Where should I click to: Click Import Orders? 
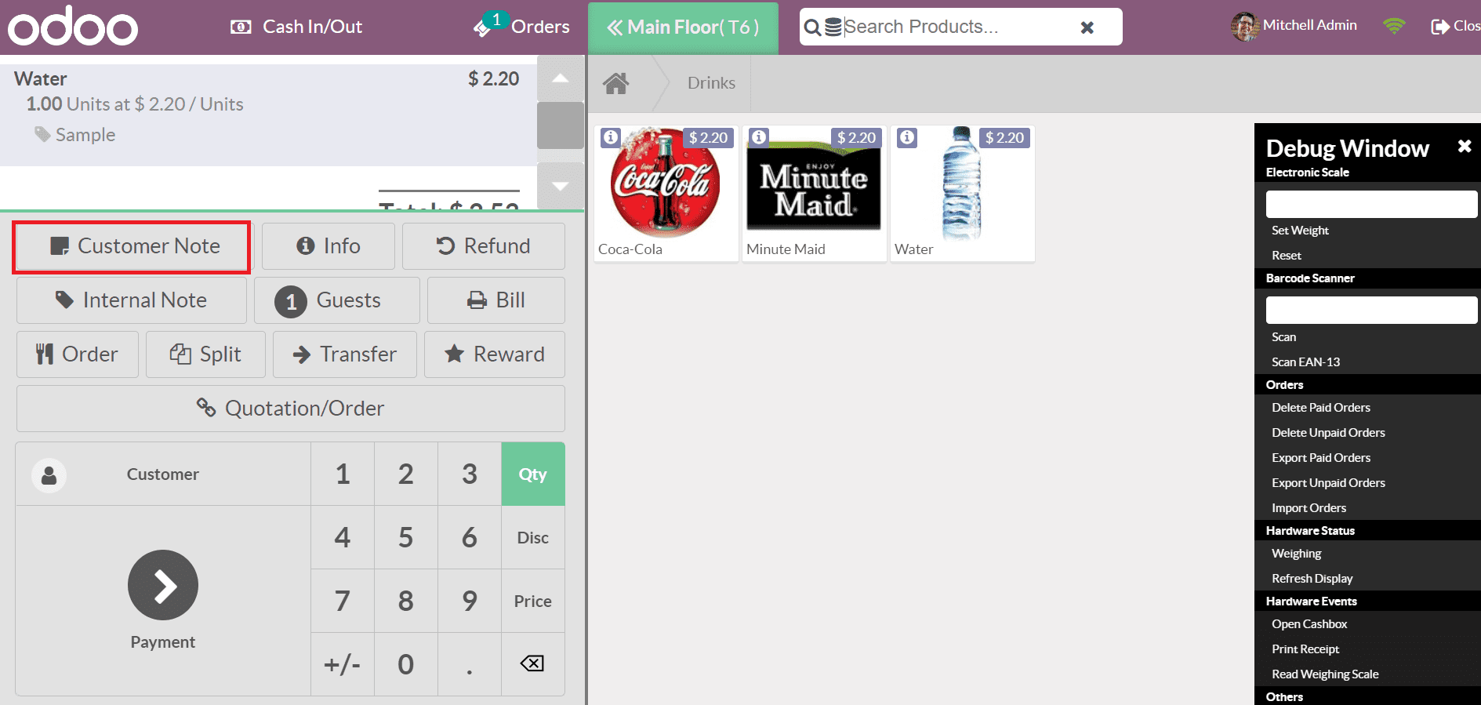click(1309, 508)
